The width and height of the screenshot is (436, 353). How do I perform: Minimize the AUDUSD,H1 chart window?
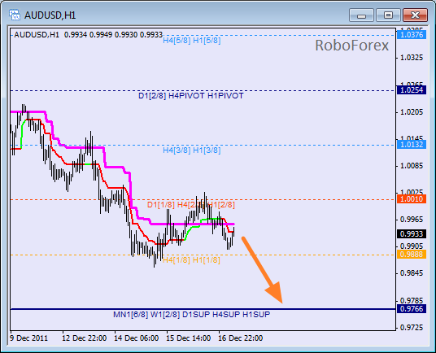point(361,15)
